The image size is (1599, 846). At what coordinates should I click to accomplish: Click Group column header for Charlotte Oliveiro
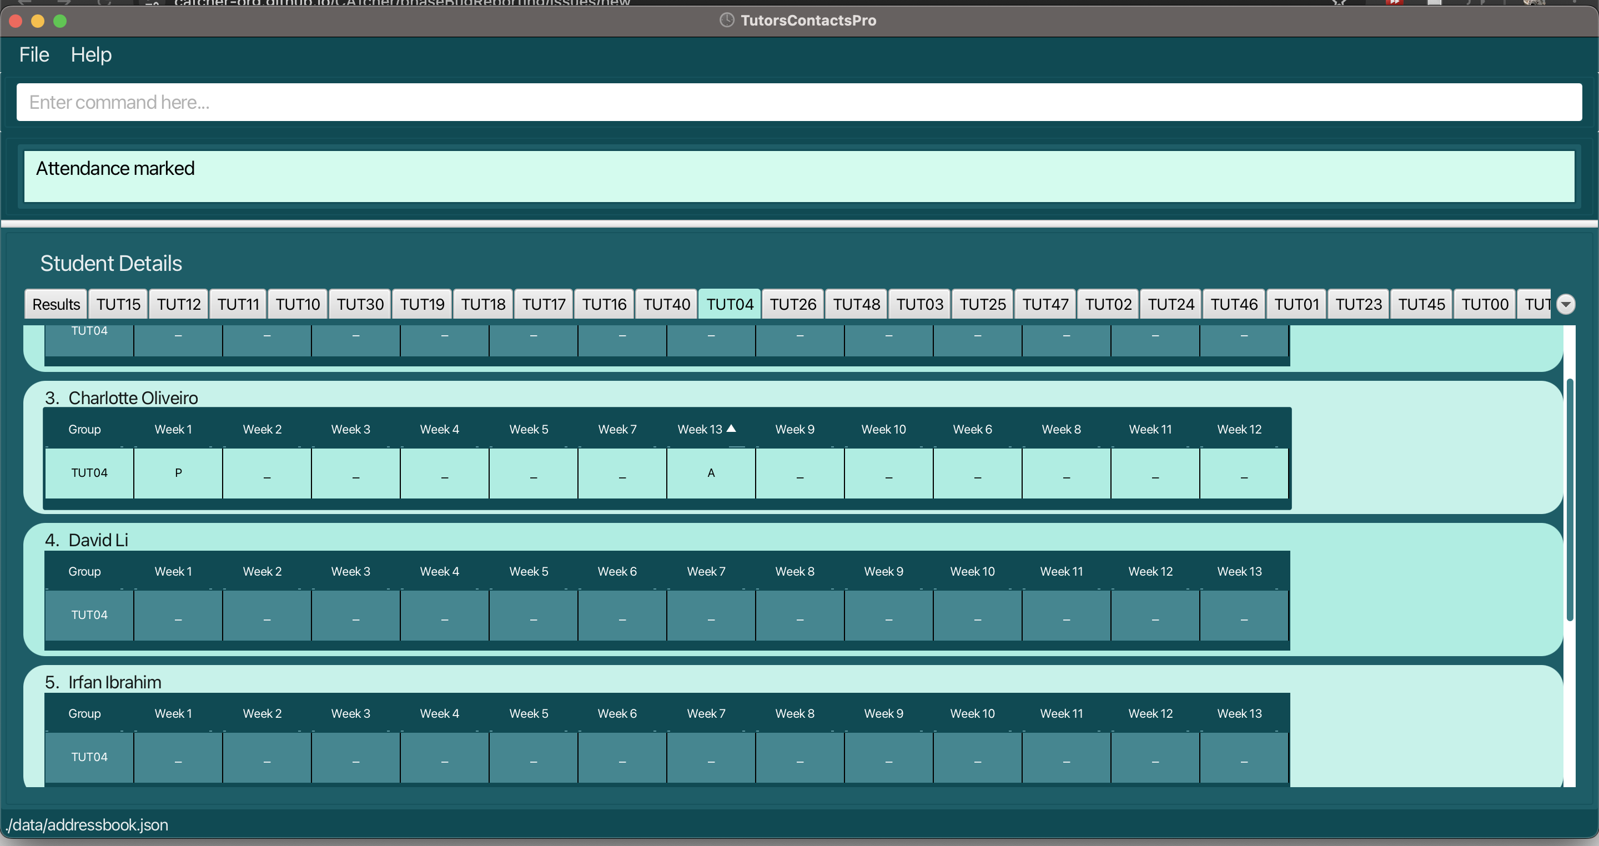click(84, 430)
